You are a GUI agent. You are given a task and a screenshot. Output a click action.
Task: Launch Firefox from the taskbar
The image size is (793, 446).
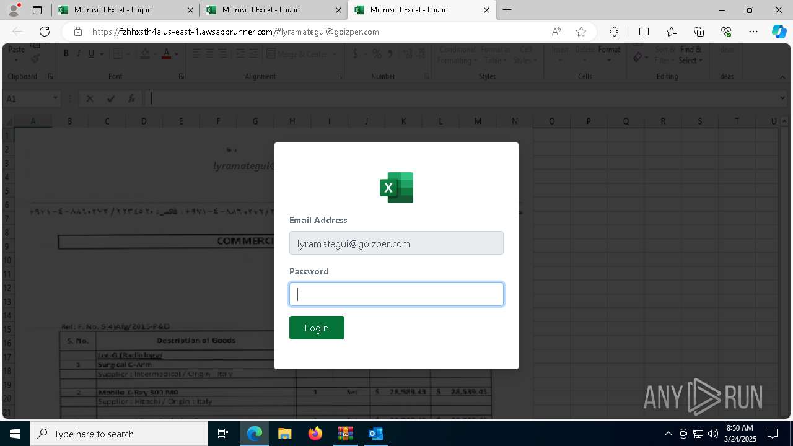(315, 434)
